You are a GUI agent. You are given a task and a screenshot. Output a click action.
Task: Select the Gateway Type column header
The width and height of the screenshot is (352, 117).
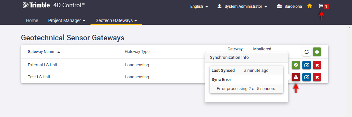click(x=137, y=52)
